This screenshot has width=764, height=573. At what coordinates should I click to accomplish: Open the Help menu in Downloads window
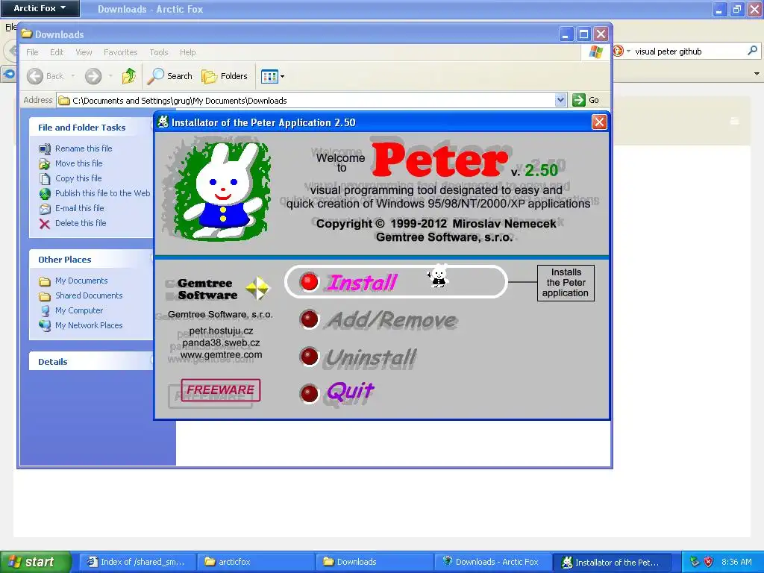pyautogui.click(x=187, y=52)
